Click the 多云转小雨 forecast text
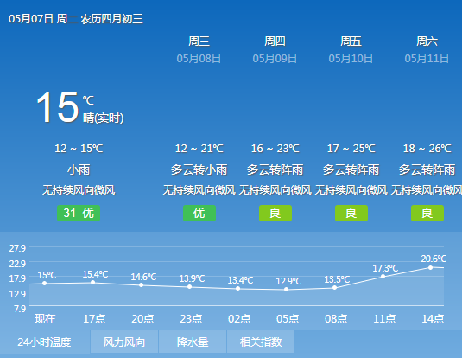The image size is (462, 358). [199, 169]
